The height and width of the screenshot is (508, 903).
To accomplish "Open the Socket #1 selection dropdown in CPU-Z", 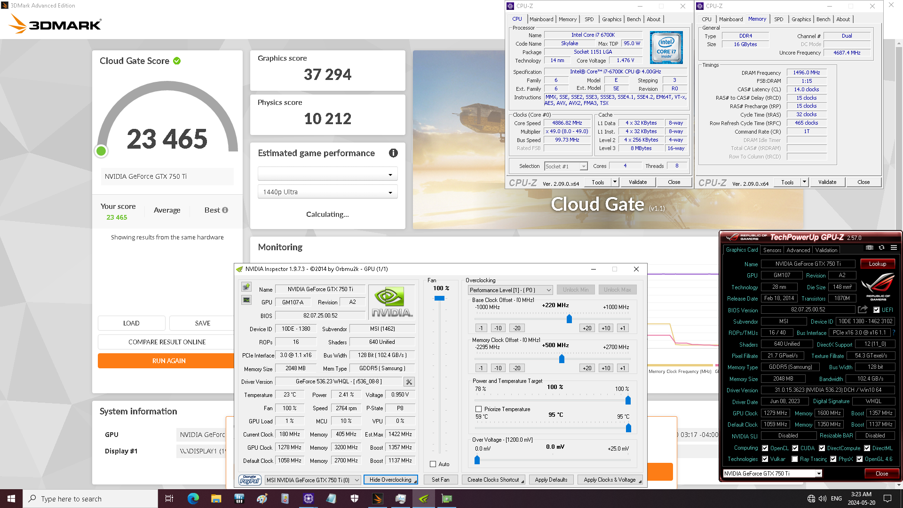I will click(566, 167).
